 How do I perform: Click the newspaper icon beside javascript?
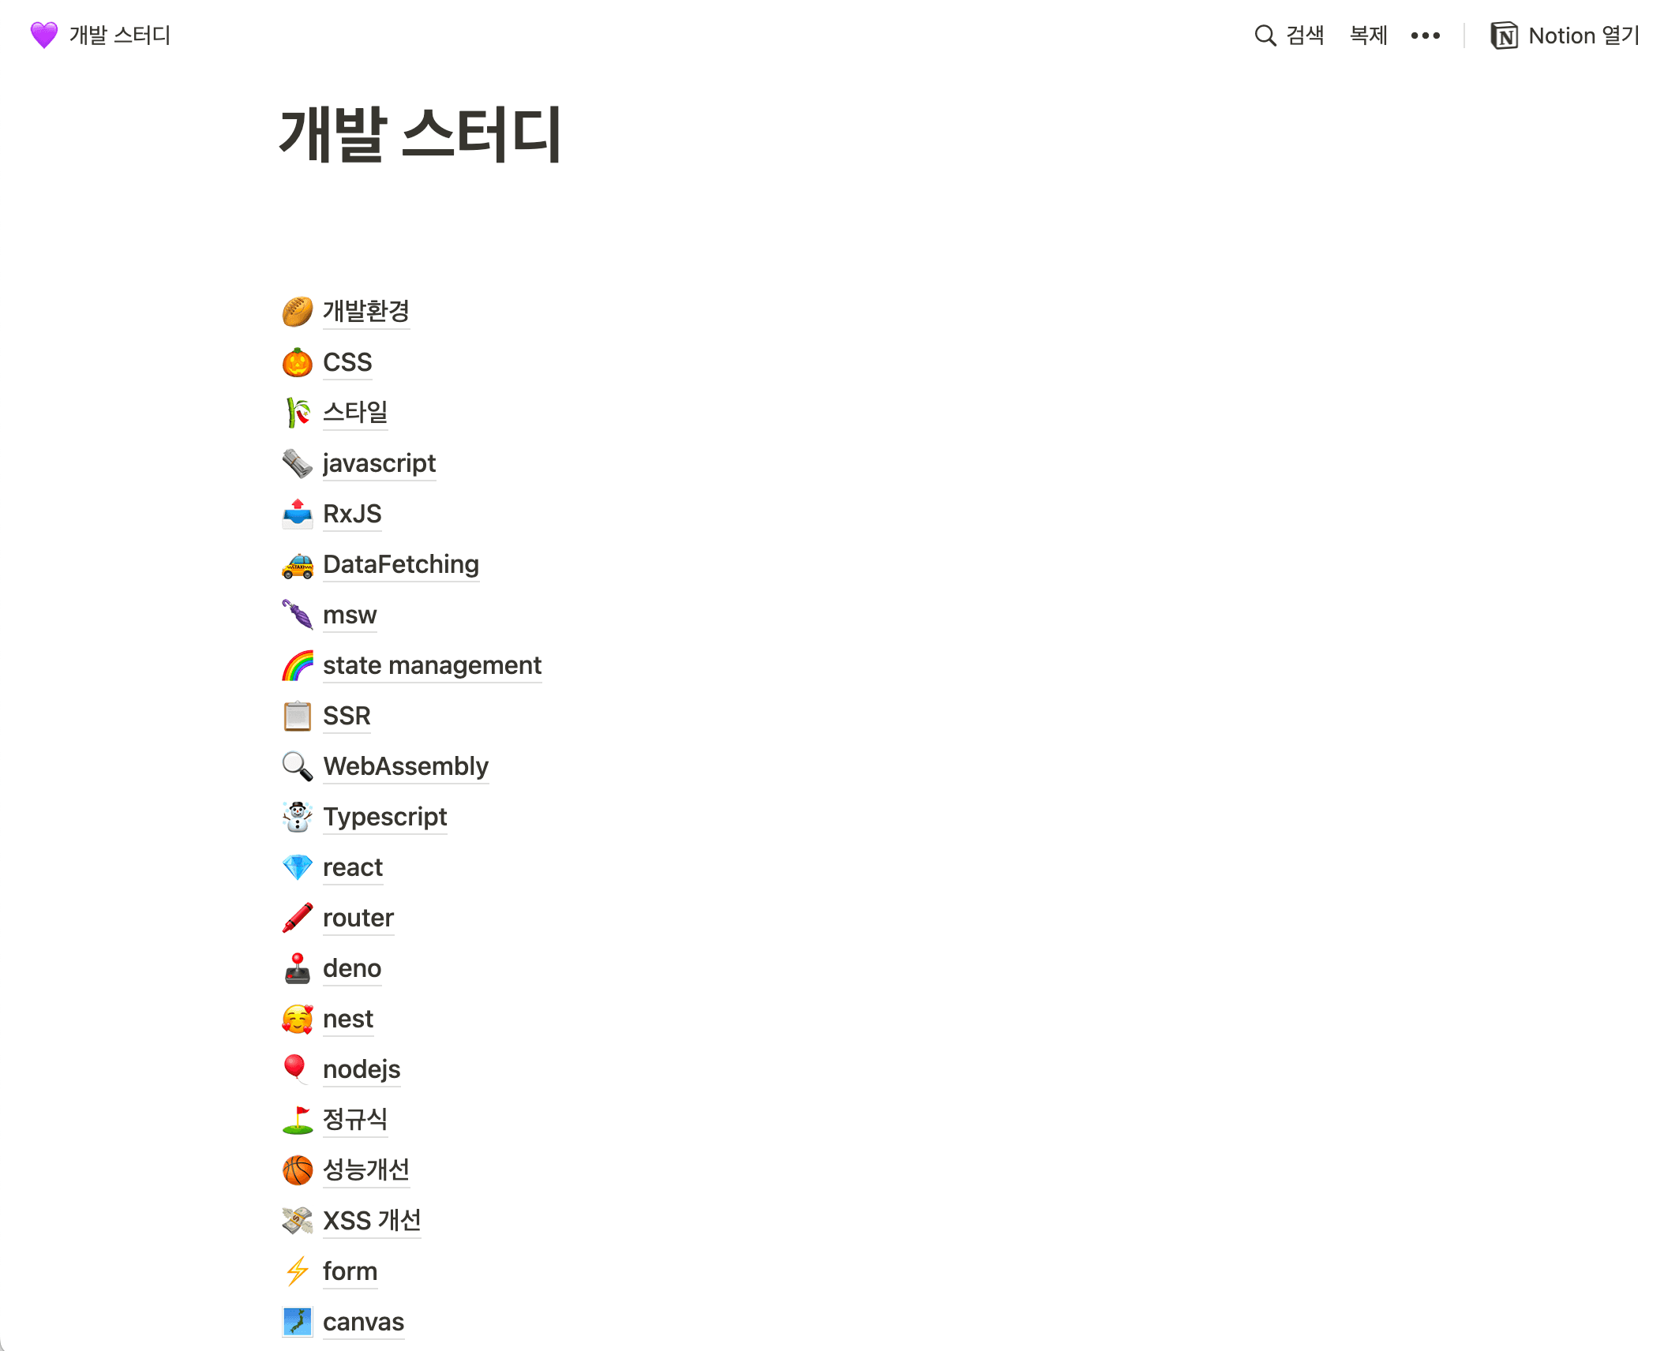[x=298, y=463]
